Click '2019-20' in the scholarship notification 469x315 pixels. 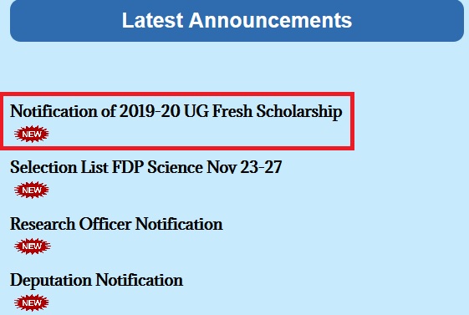pyautogui.click(x=150, y=111)
